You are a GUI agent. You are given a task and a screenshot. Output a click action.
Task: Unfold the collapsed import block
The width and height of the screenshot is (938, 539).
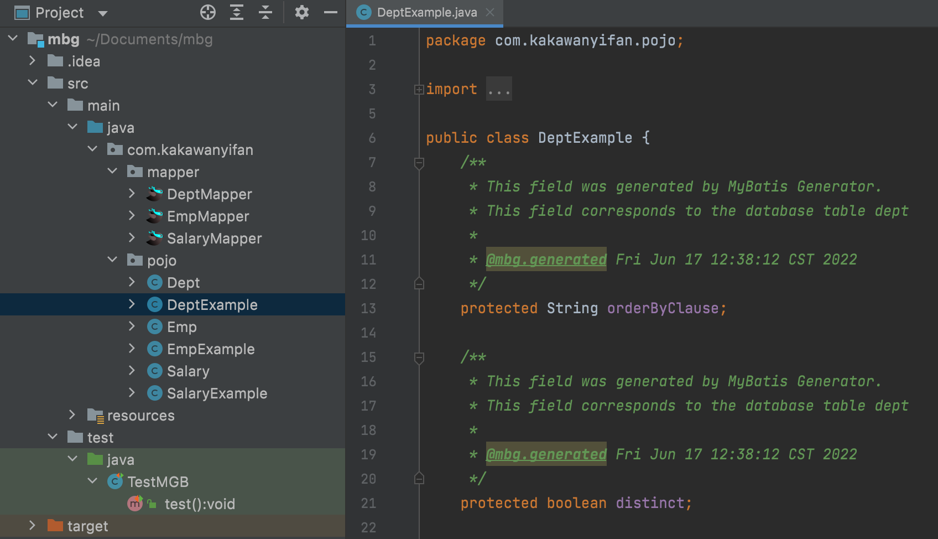point(419,90)
